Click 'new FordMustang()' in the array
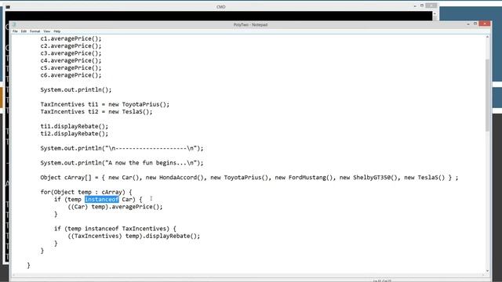The image size is (502, 282). tap(306, 178)
